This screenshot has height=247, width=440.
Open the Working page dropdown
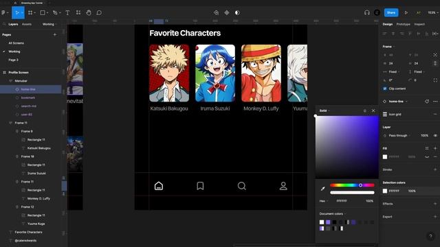pos(49,25)
